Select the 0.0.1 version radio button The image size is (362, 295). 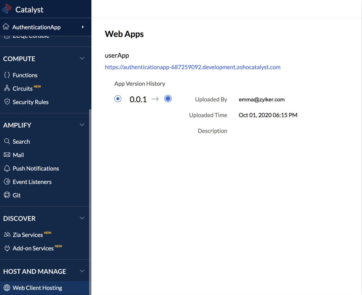point(118,99)
